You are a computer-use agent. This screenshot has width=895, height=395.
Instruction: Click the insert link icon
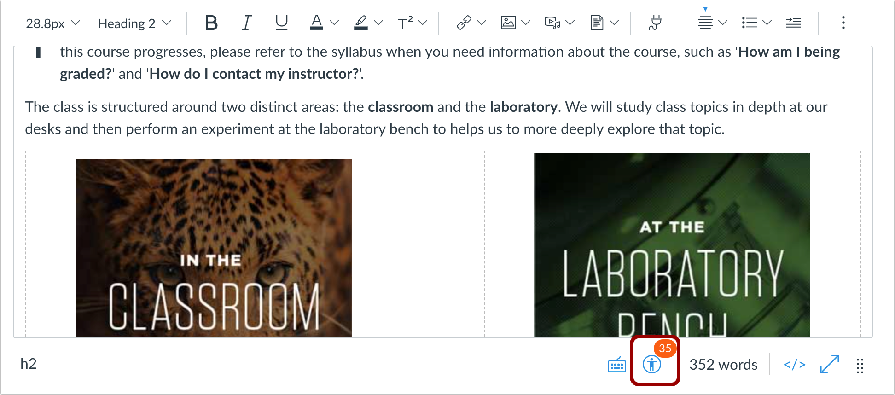pyautogui.click(x=464, y=23)
